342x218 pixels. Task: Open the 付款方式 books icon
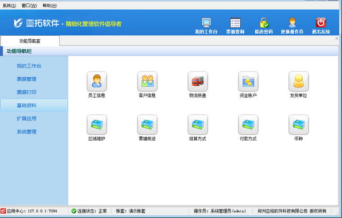[248, 125]
